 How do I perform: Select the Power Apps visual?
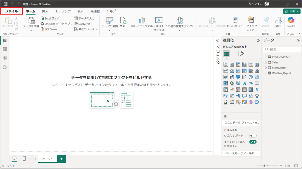pos(251,102)
